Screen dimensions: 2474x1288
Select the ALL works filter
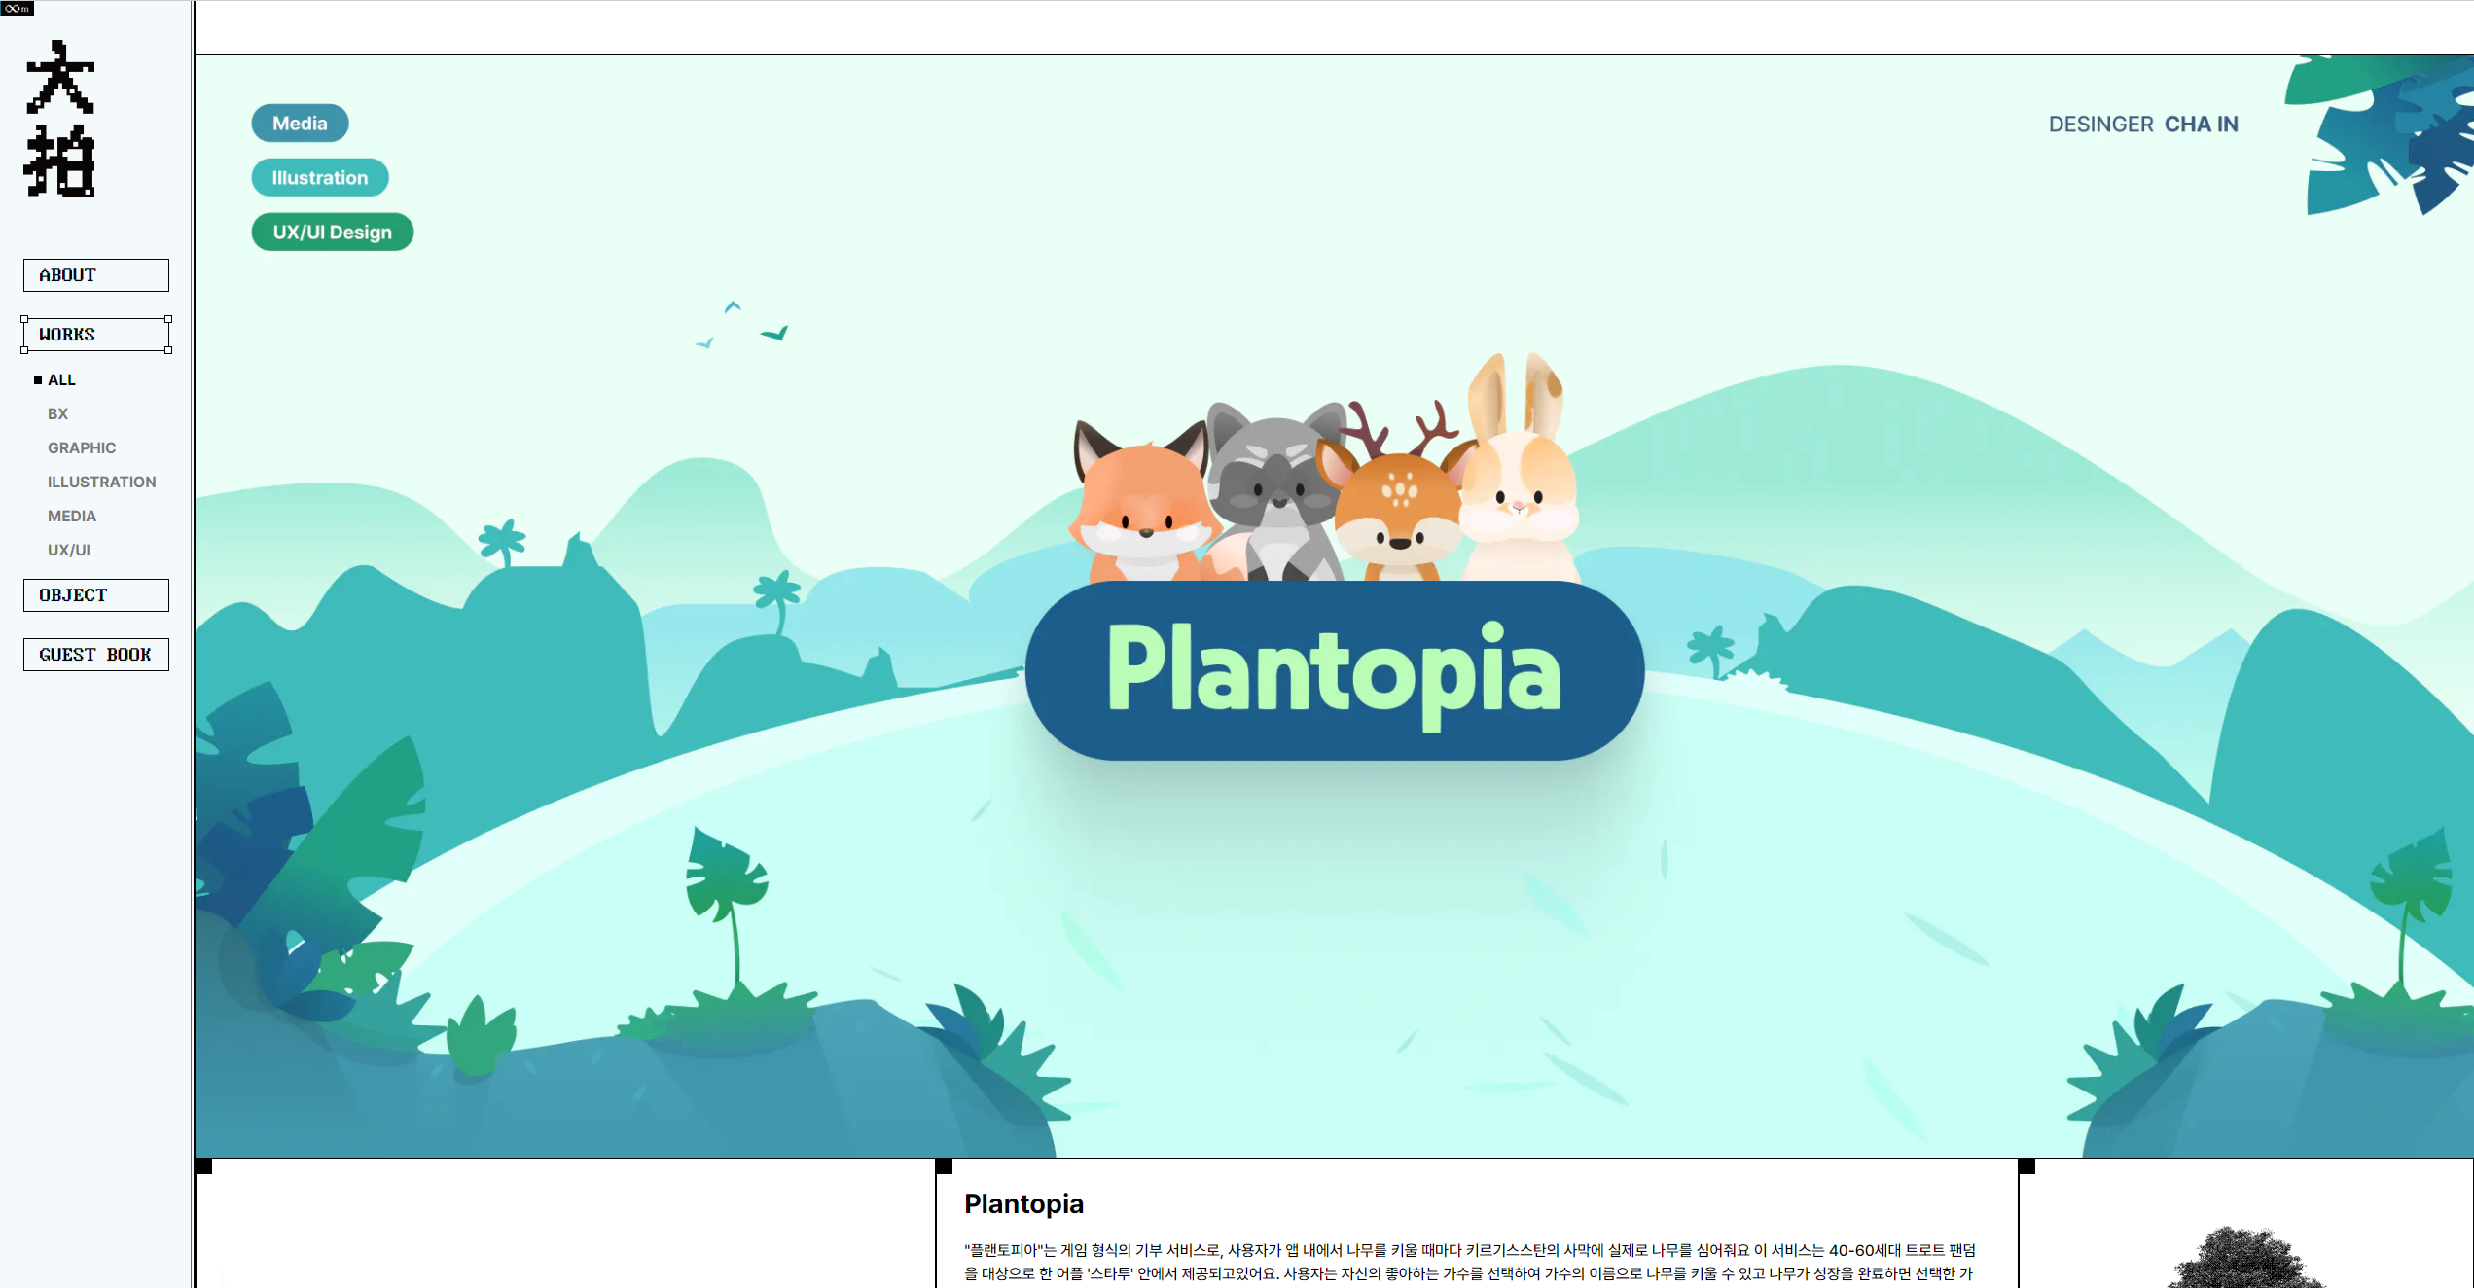click(61, 379)
